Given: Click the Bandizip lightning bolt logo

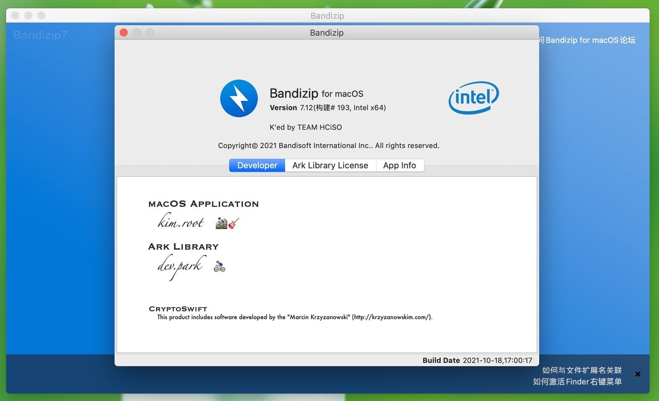Looking at the screenshot, I should (239, 98).
